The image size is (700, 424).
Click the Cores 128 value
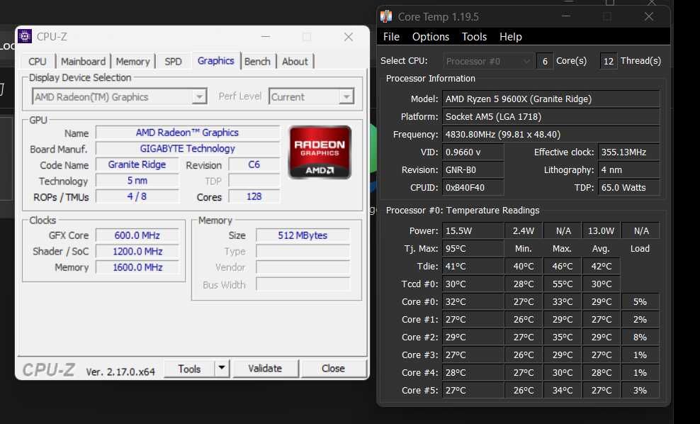click(254, 196)
